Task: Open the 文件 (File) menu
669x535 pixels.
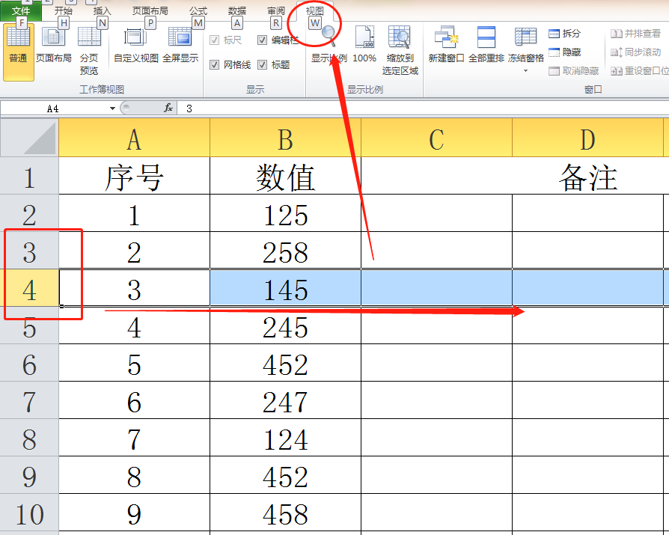Action: pyautogui.click(x=19, y=10)
